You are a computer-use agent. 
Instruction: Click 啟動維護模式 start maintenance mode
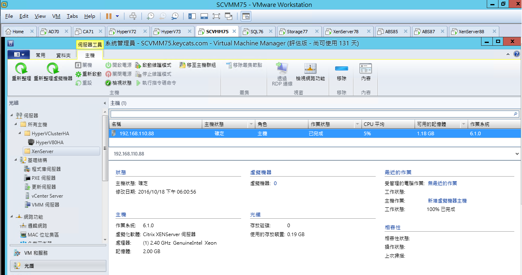[x=153, y=65]
